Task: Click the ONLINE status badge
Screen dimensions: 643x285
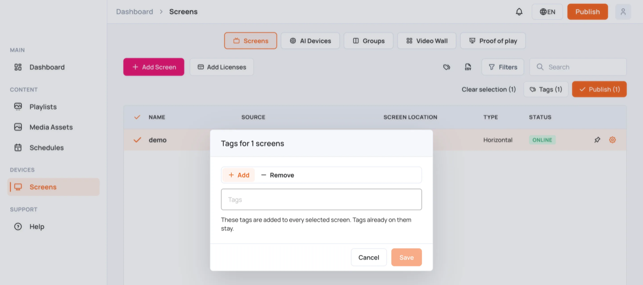Action: coord(542,140)
